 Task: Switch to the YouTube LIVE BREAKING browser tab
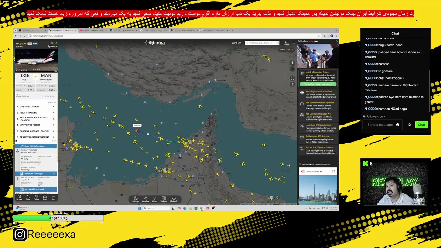coord(93,30)
